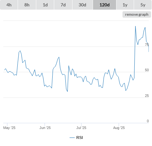Choose the 1d time range tab
This screenshot has width=152, height=146.
pos(45,5)
